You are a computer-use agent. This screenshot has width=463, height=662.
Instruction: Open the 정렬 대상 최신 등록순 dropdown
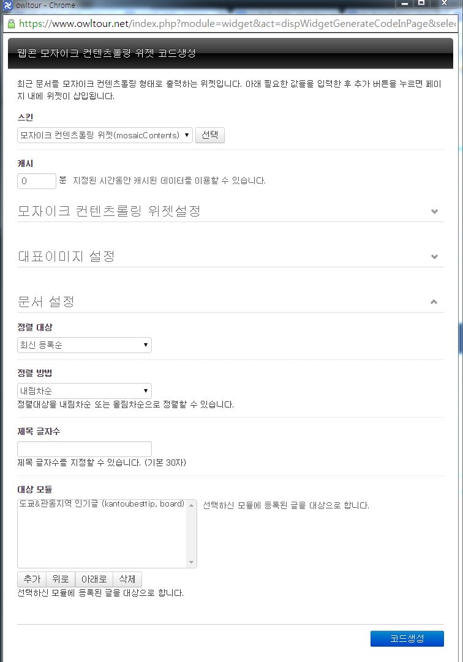click(85, 345)
